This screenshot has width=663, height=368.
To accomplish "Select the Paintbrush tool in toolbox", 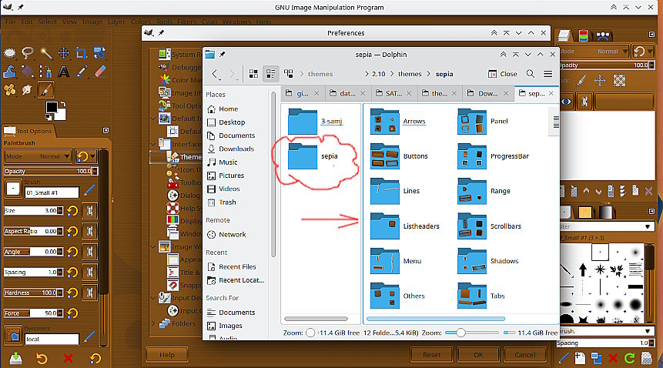I will click(x=45, y=89).
